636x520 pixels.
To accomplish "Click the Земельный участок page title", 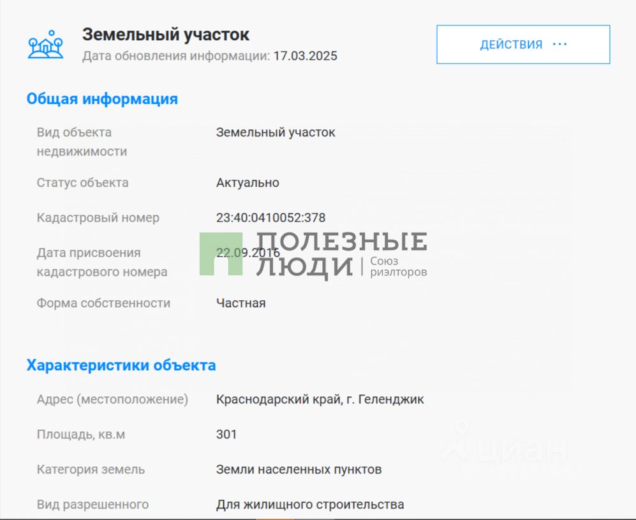I will (x=165, y=34).
